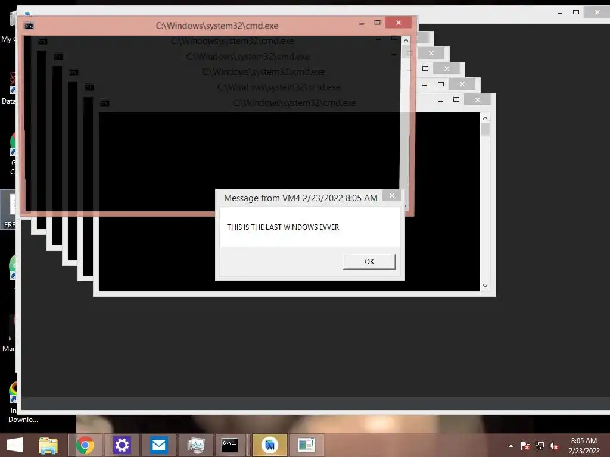Close the pink-framed front cmd.exe window
Image resolution: width=610 pixels, height=457 pixels.
point(399,23)
